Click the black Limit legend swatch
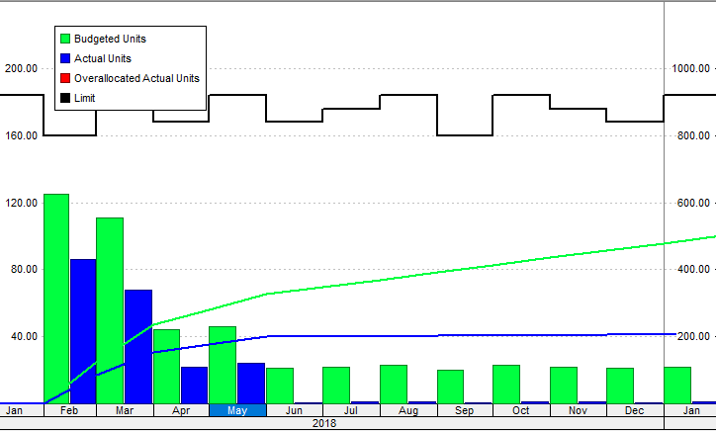Screen dimensions: 716x431 pos(65,98)
